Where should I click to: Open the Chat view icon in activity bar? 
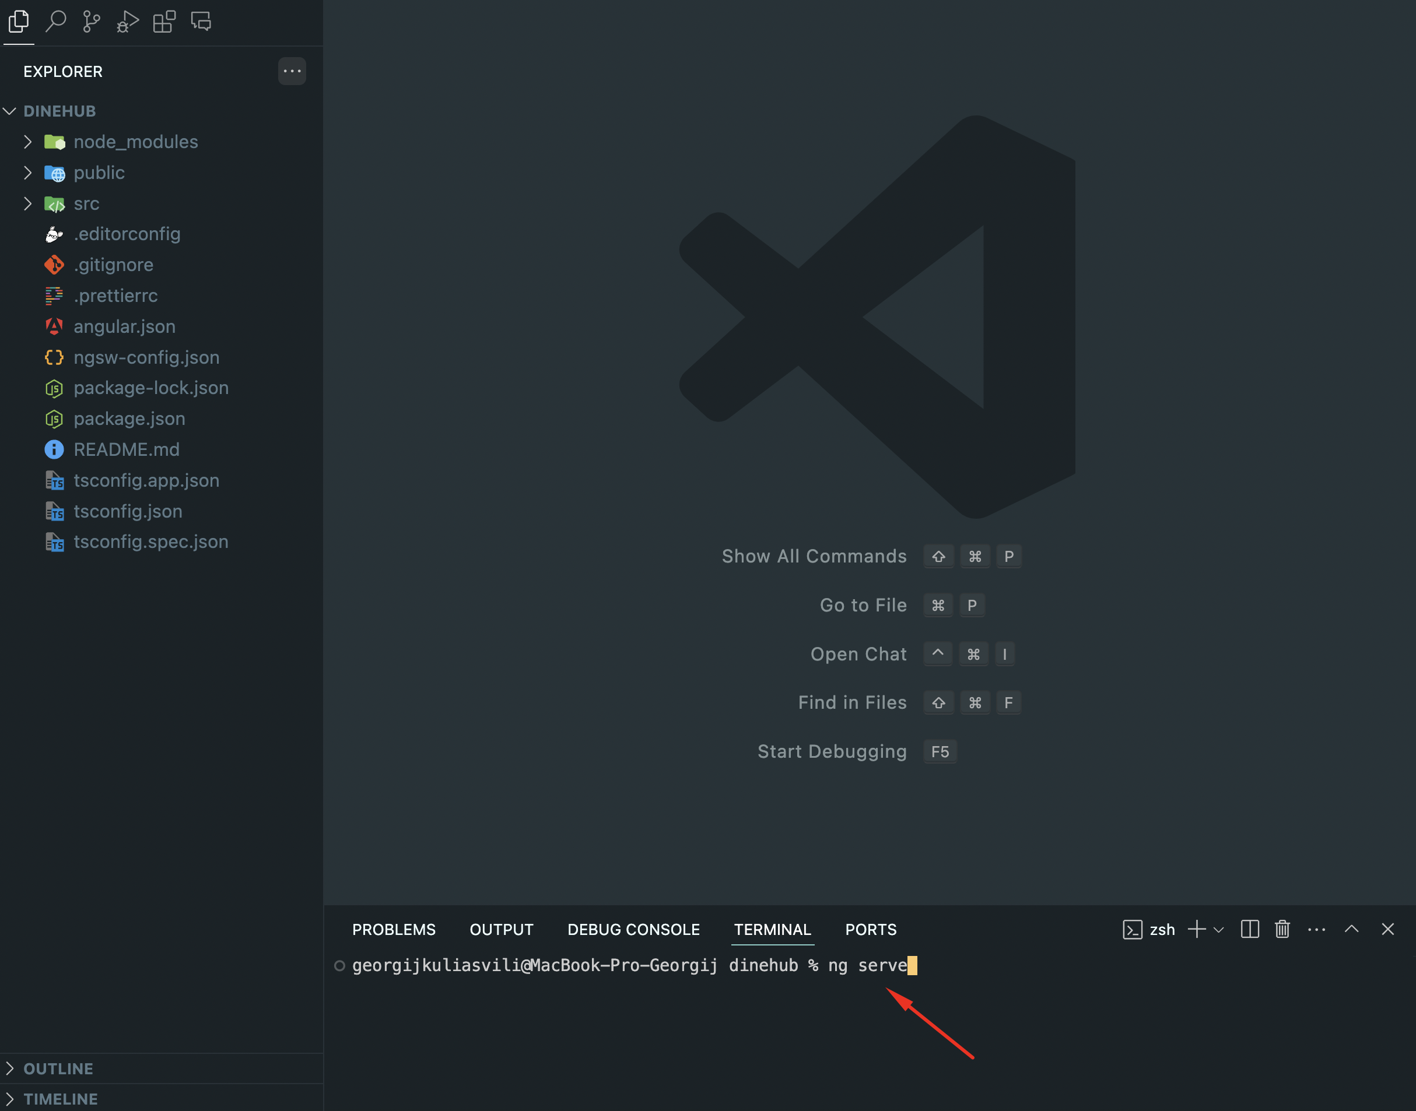point(201,22)
